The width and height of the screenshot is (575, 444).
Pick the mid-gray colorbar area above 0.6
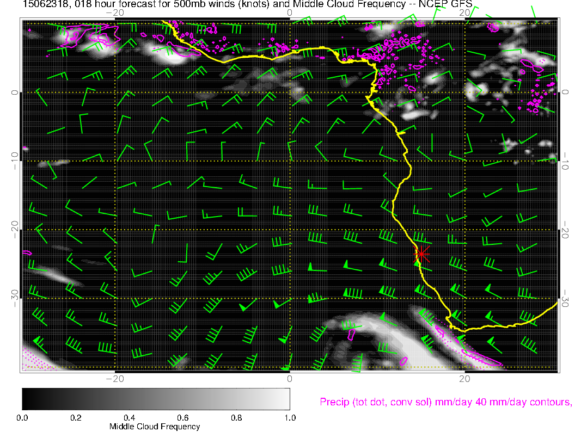pyautogui.click(x=183, y=398)
